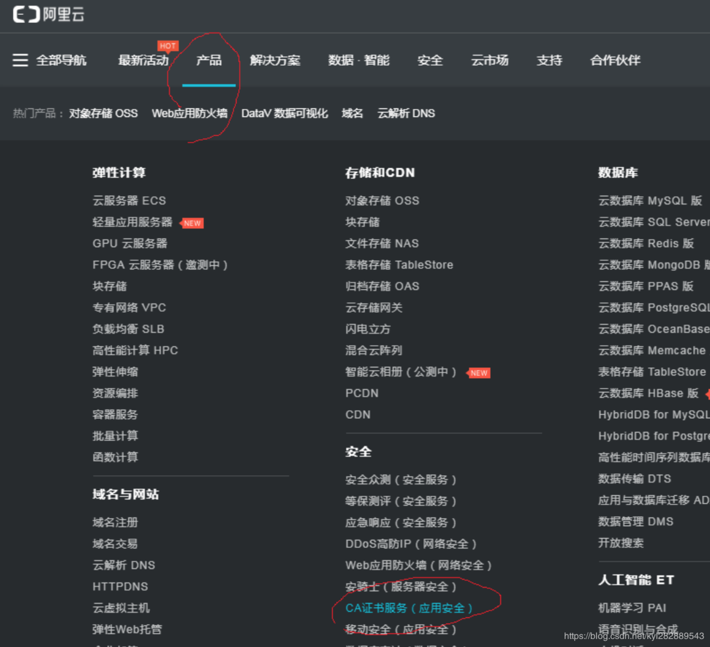The height and width of the screenshot is (647, 710).
Task: Open 容器服务 product
Action: [x=115, y=414]
